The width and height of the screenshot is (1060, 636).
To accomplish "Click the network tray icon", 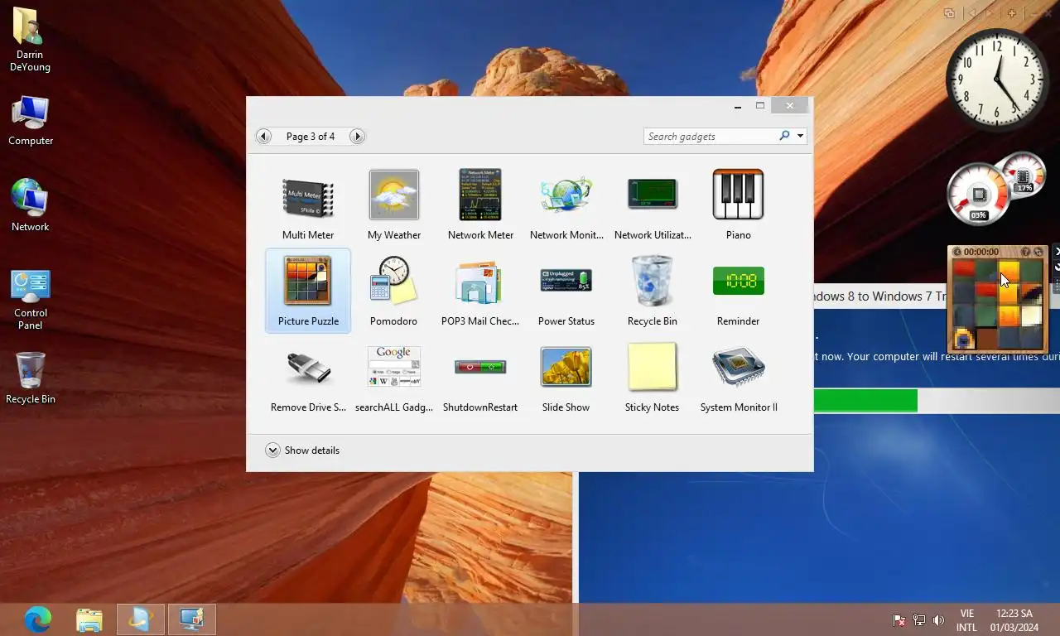I will pos(918,619).
